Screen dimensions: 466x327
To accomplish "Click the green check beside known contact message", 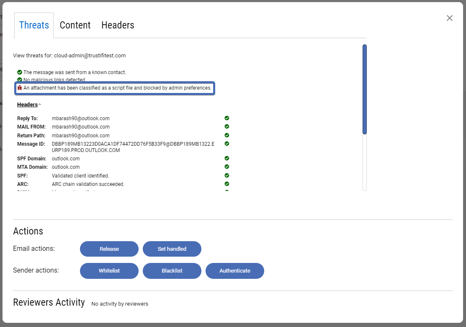I will [x=19, y=72].
